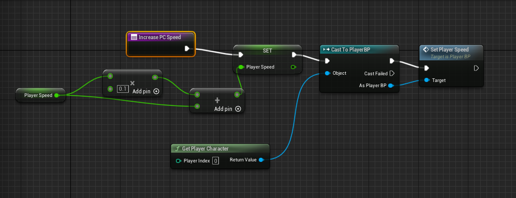Click the Increase PC Speed exec output pin
Image resolution: width=516 pixels, height=198 pixels.
(x=187, y=48)
